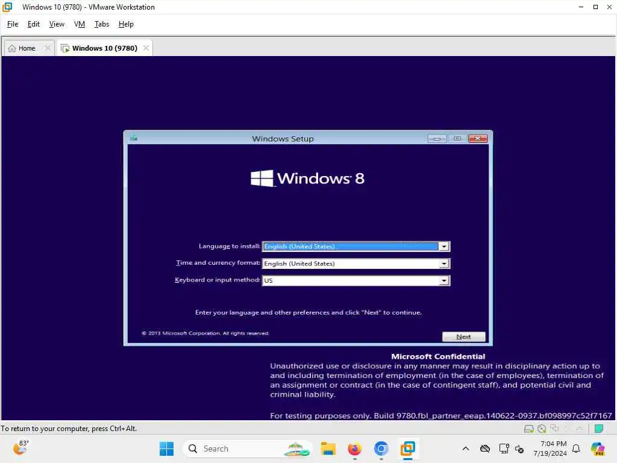
Task: Select the Windows 10 (9780) tab
Action: click(x=105, y=48)
